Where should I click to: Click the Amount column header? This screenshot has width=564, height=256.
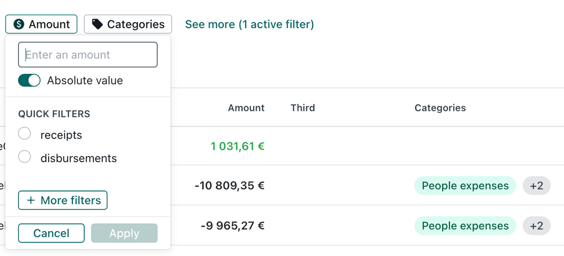pos(246,107)
